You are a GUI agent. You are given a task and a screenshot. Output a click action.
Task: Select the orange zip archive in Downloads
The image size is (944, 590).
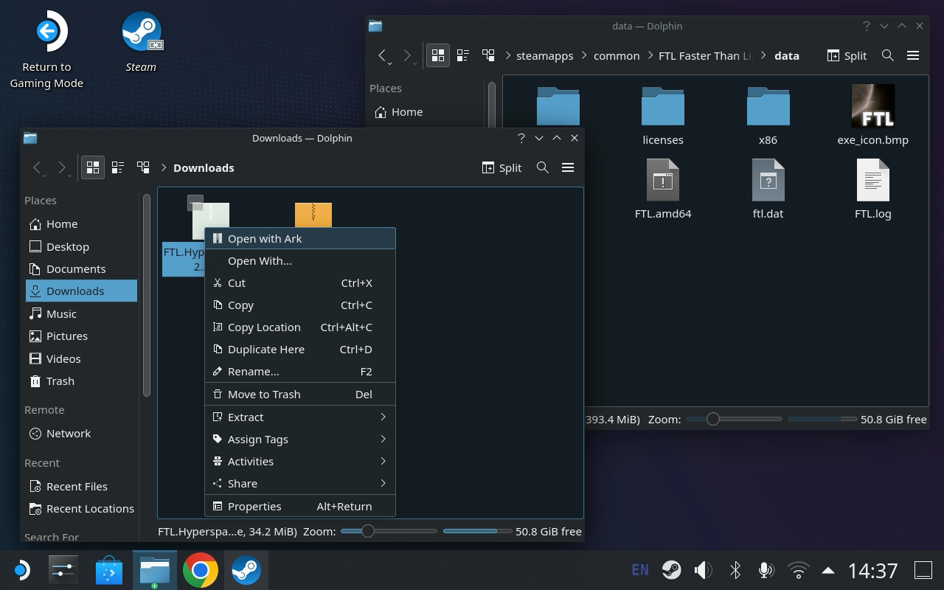(313, 215)
